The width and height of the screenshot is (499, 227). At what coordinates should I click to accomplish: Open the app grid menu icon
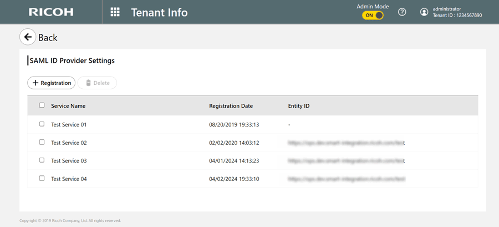coord(115,12)
